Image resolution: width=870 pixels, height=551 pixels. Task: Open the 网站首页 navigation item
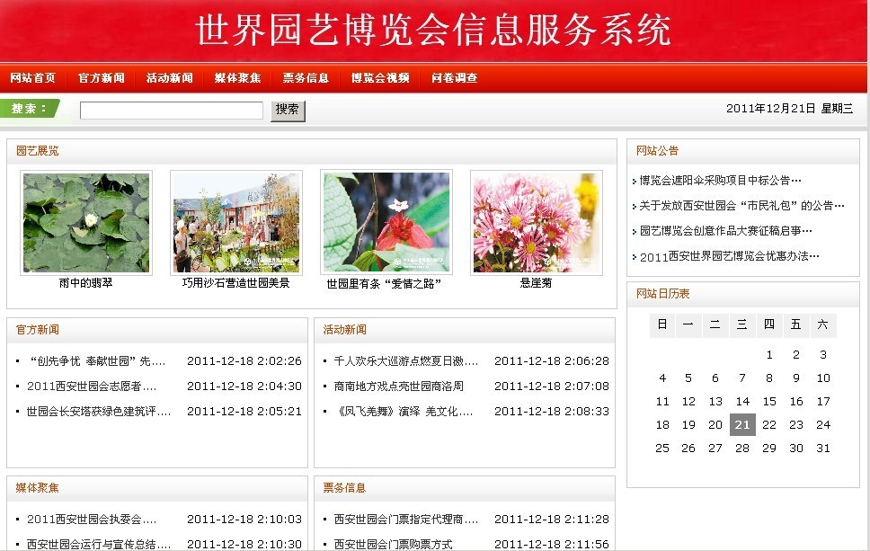click(x=33, y=78)
